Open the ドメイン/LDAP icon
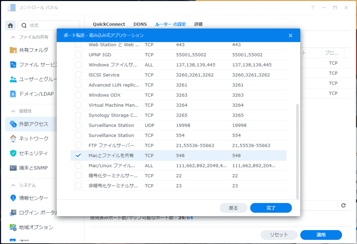Viewport: 357px width, 244px height. point(13,94)
